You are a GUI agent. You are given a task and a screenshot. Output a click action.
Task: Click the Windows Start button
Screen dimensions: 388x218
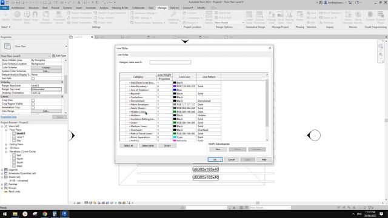[5, 214]
